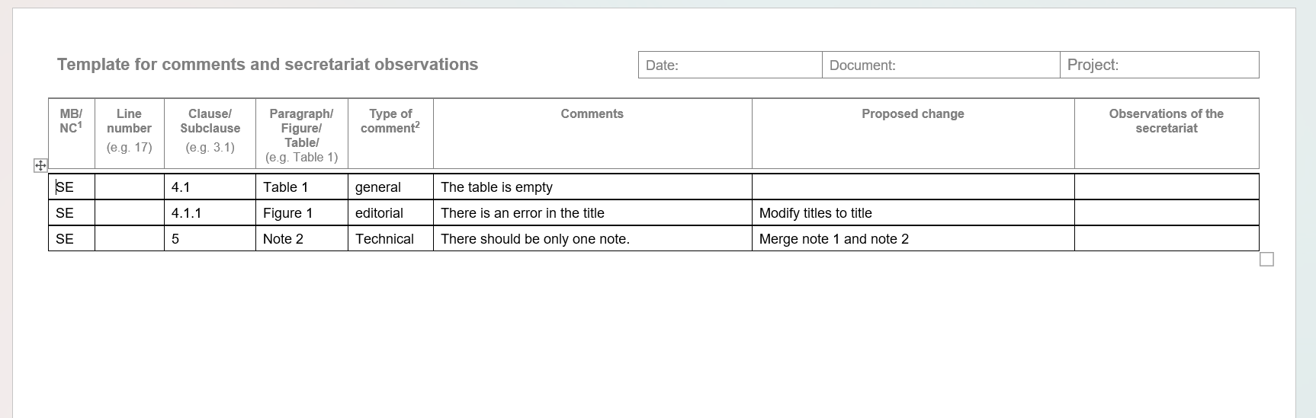Click the Project field in header
The image size is (1316, 418).
point(1160,65)
